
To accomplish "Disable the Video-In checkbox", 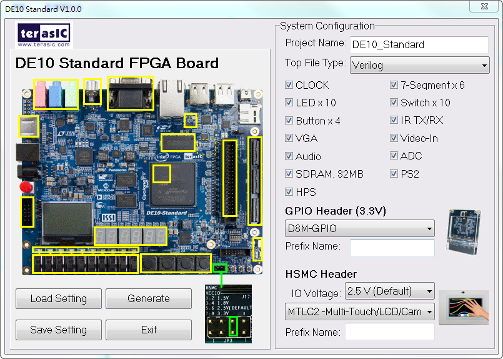I will click(394, 138).
